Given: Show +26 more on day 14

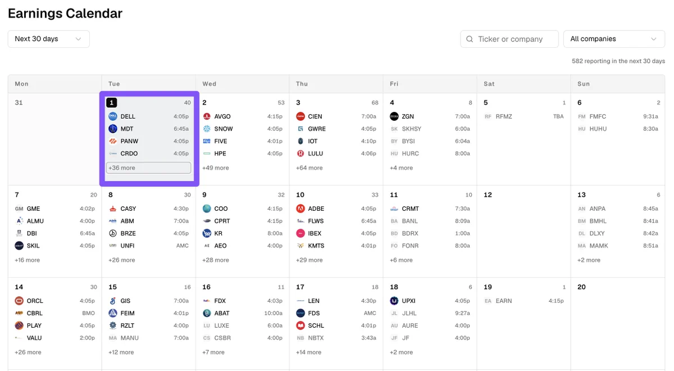Looking at the screenshot, I should (28, 352).
